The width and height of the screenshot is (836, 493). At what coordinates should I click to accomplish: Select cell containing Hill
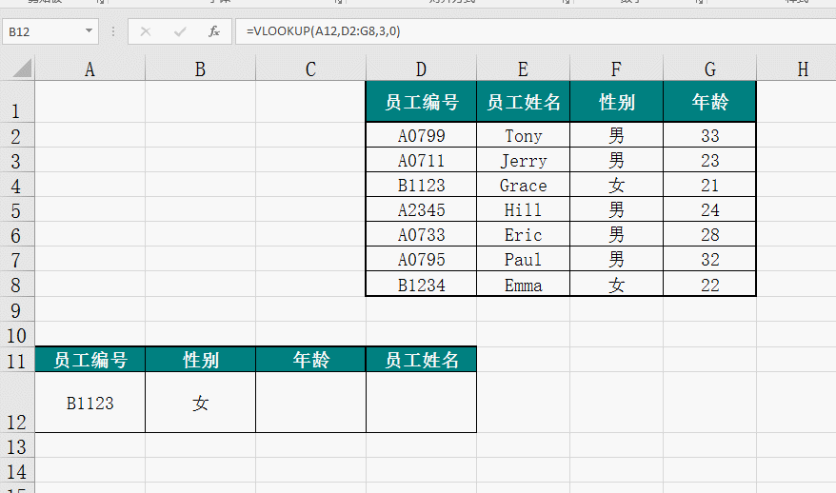coord(523,209)
